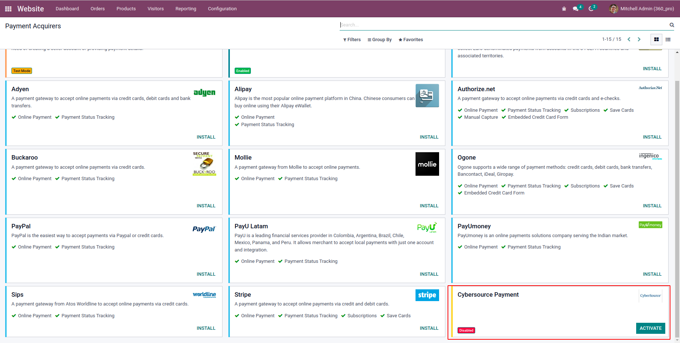The width and height of the screenshot is (680, 343).
Task: Open the activities clock icon
Action: (x=591, y=9)
